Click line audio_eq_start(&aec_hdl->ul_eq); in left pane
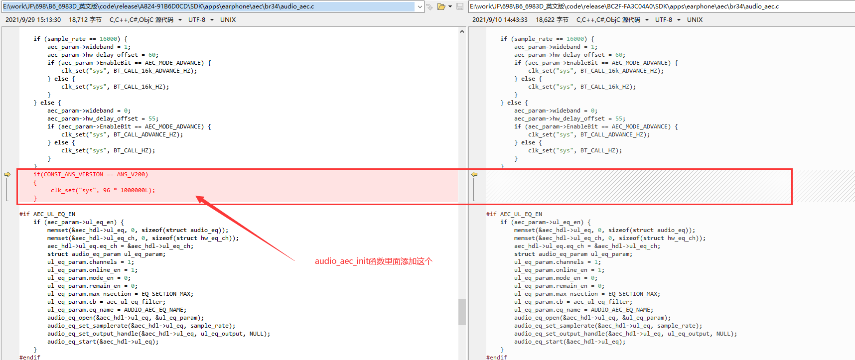Viewport: 855px width, 360px height. [103, 342]
